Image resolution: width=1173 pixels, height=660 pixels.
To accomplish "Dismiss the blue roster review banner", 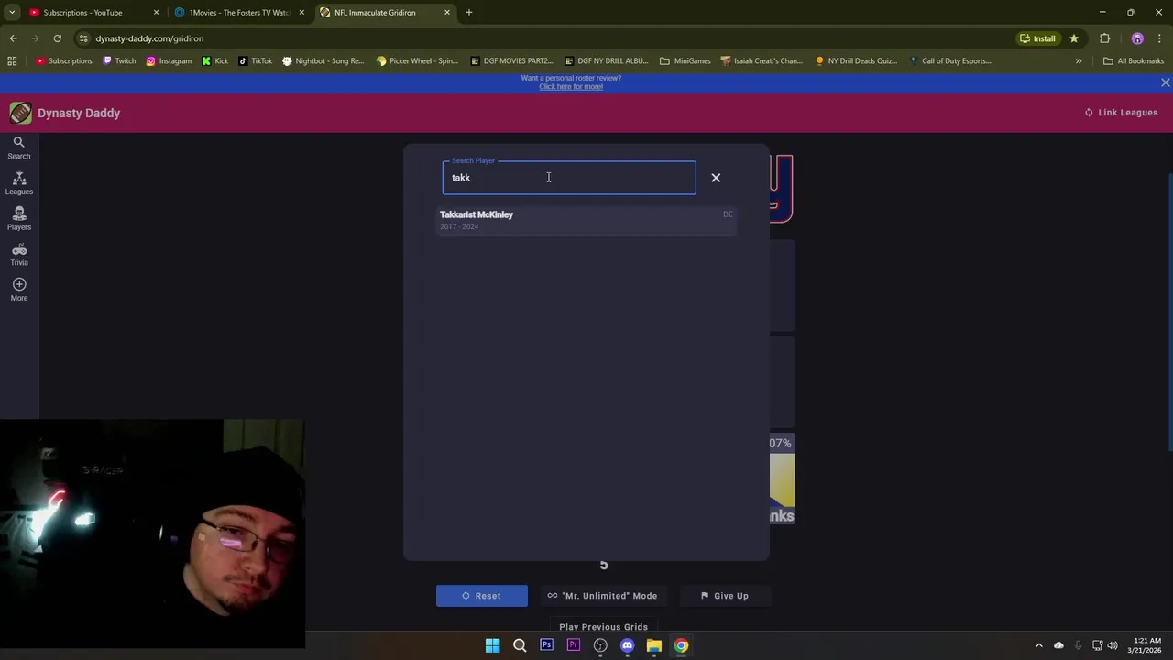I will coord(1165,82).
